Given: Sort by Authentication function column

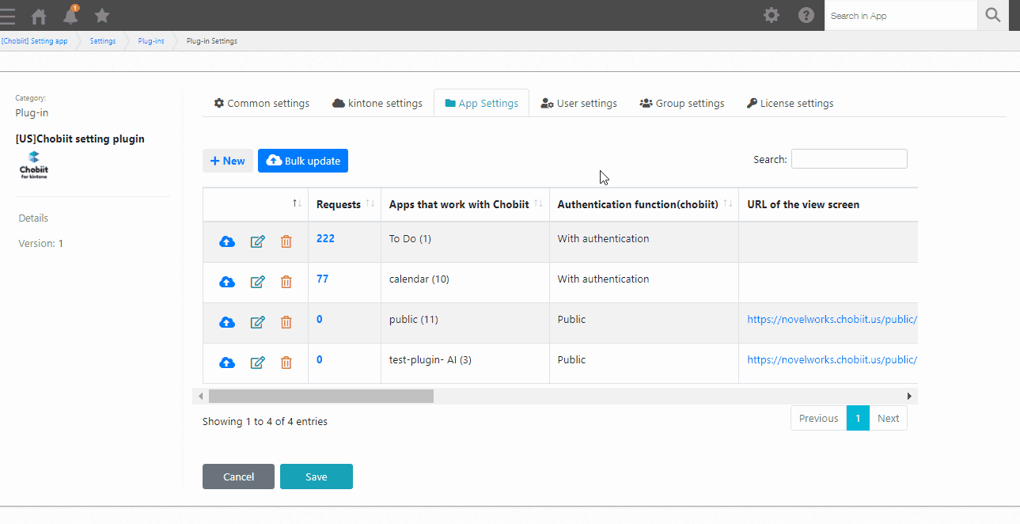Looking at the screenshot, I should click(644, 204).
